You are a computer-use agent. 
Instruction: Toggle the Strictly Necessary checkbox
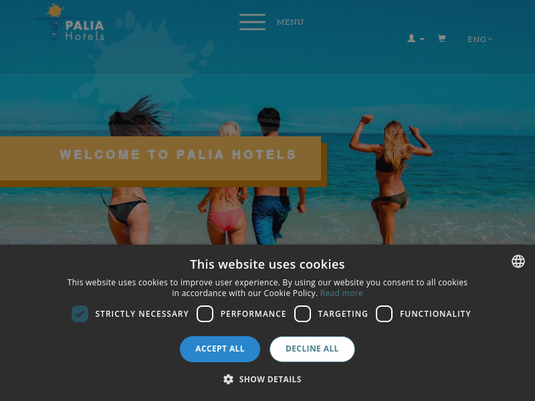pyautogui.click(x=80, y=313)
